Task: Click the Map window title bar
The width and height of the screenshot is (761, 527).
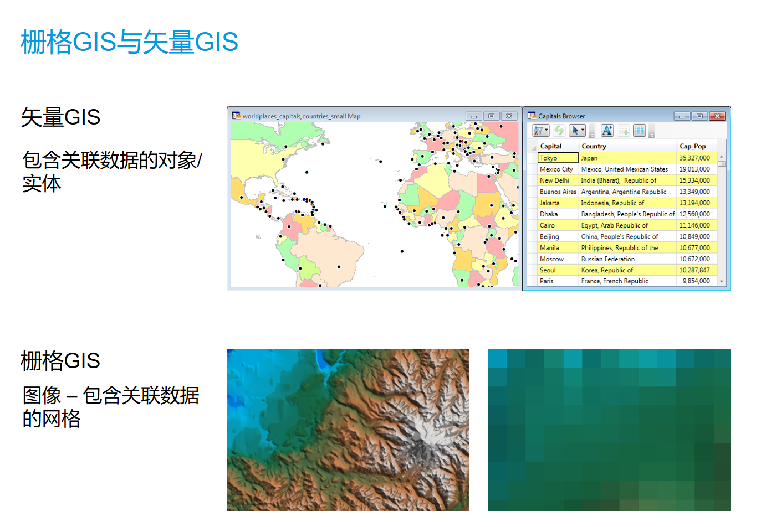Action: coord(375,116)
